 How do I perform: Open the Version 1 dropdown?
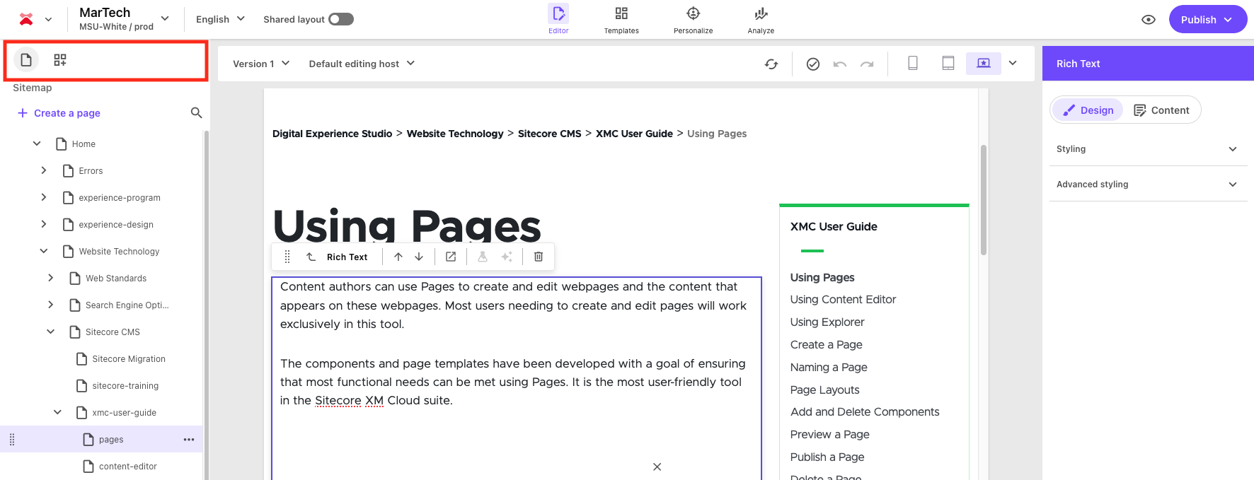261,64
